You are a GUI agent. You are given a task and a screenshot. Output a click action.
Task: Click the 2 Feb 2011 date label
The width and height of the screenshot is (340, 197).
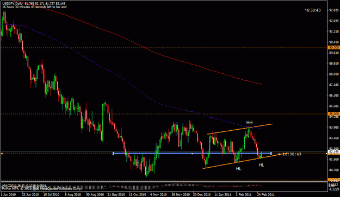click(x=244, y=195)
